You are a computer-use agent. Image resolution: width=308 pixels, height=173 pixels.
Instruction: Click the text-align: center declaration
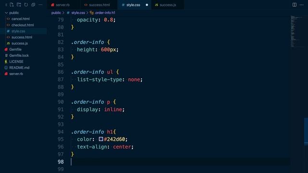pyautogui.click(x=105, y=147)
